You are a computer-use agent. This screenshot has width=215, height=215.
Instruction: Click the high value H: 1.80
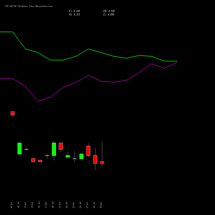(x=109, y=11)
